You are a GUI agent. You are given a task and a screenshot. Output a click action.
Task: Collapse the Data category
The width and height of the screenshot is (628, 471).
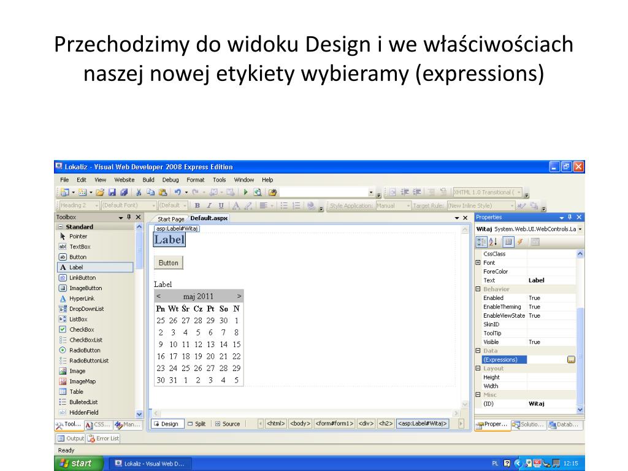point(478,351)
